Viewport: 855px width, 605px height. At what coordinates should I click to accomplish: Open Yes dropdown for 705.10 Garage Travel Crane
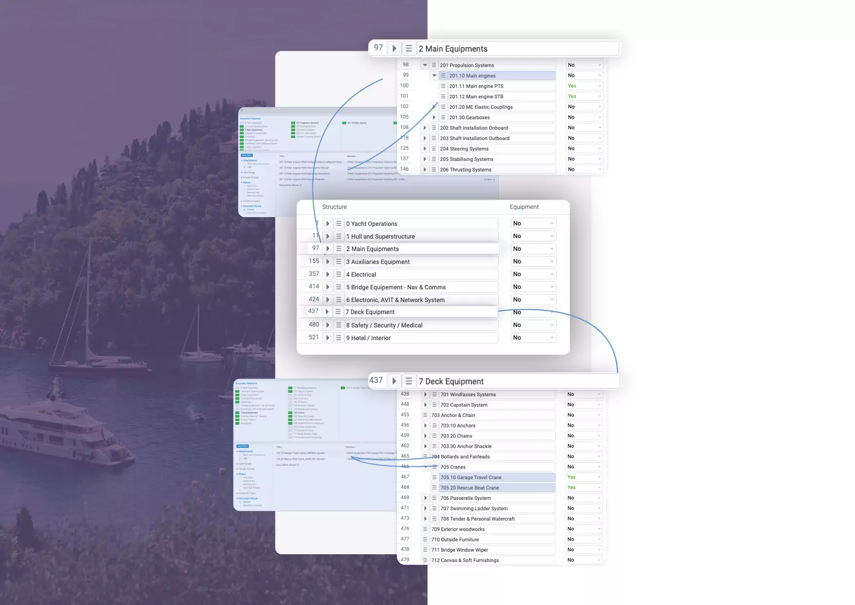584,477
